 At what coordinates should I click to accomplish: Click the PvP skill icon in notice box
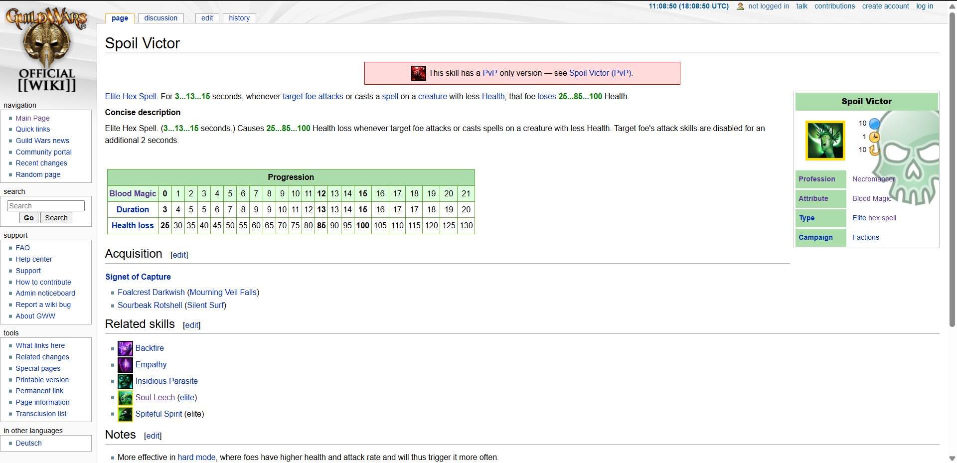pyautogui.click(x=418, y=73)
